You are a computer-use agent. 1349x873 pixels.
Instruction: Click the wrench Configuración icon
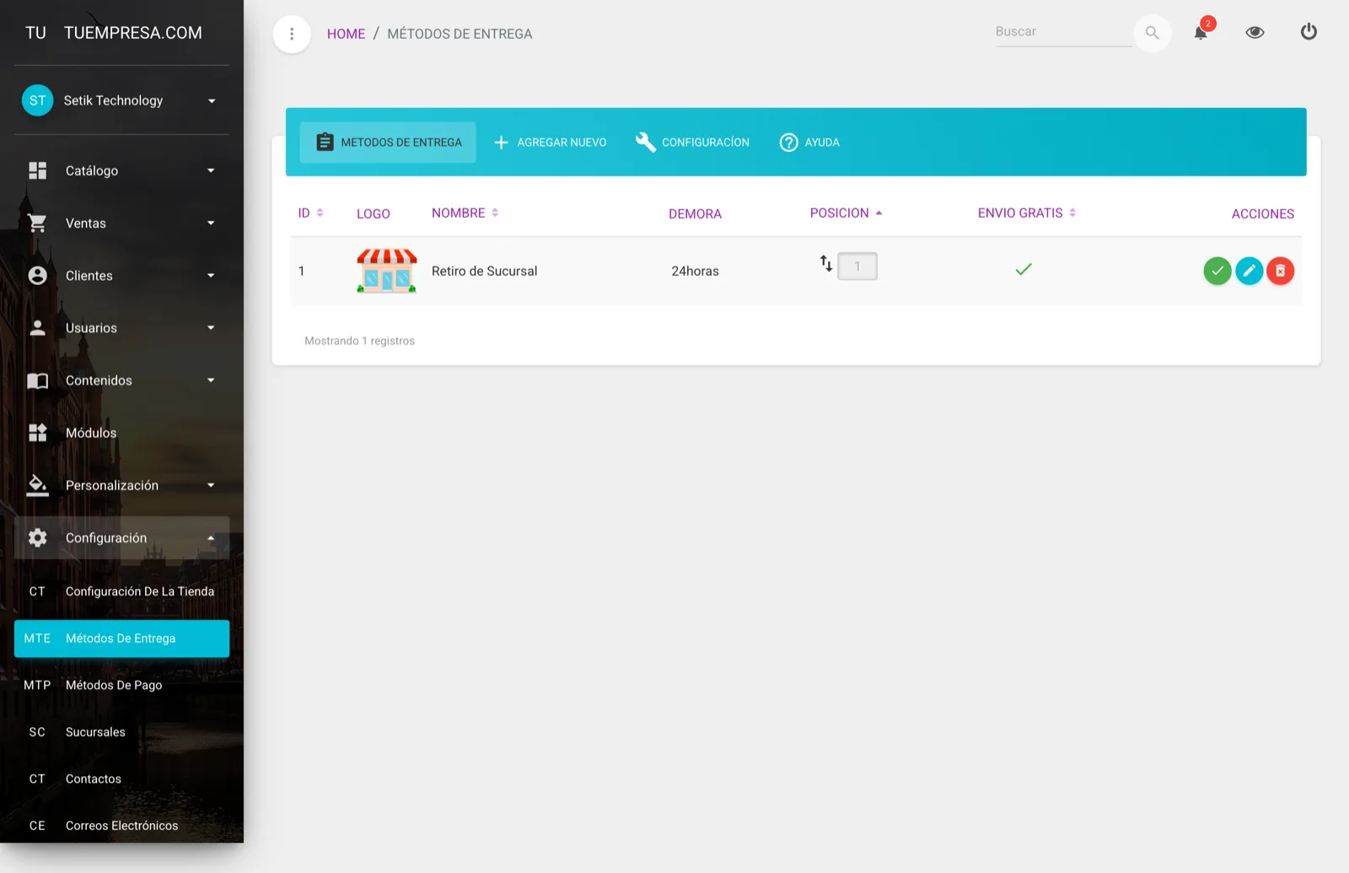click(646, 142)
